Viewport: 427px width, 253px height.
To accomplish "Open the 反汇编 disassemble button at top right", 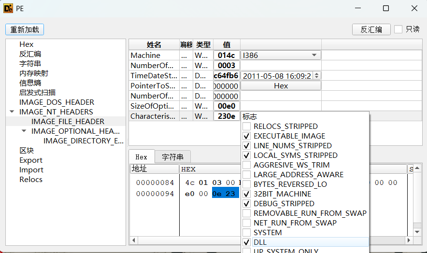I will pyautogui.click(x=371, y=29).
